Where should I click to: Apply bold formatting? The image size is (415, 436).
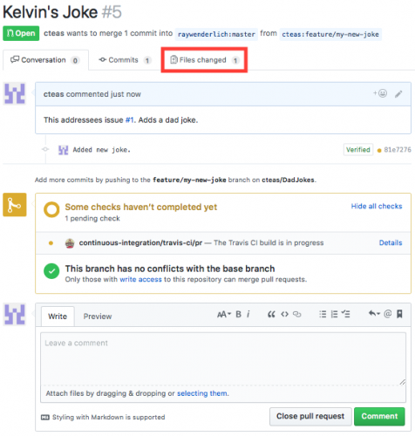(238, 314)
